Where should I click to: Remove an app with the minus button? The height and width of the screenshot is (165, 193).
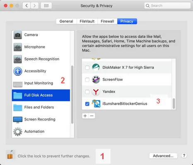[92, 116]
